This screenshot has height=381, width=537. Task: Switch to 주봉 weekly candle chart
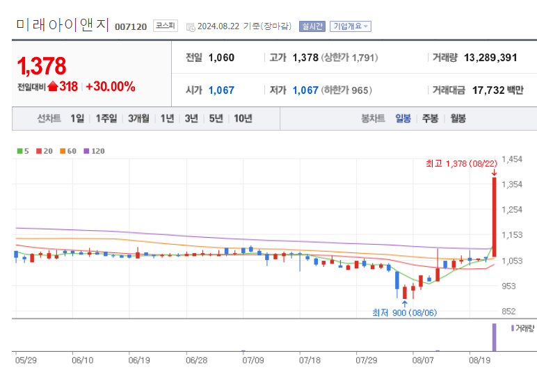(x=430, y=118)
